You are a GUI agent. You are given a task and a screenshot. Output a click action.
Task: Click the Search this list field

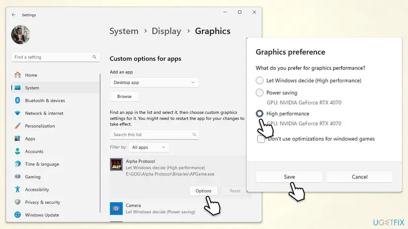(x=154, y=135)
